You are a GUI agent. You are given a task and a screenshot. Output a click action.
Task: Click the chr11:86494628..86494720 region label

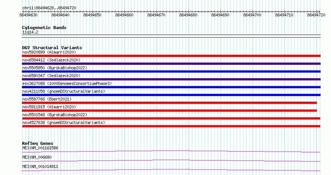49,8
